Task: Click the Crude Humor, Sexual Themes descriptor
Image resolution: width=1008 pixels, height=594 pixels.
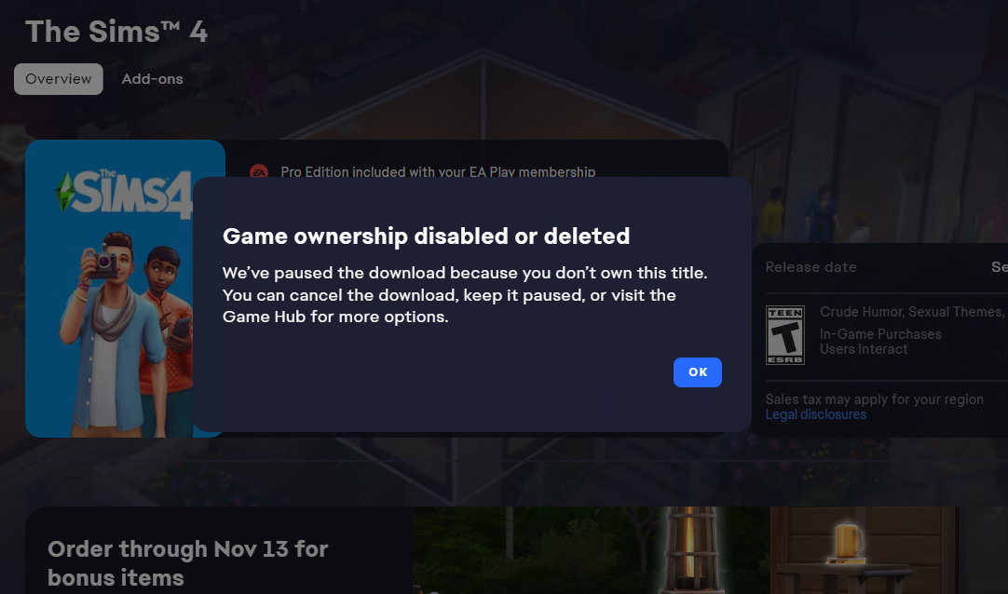Action: [911, 312]
